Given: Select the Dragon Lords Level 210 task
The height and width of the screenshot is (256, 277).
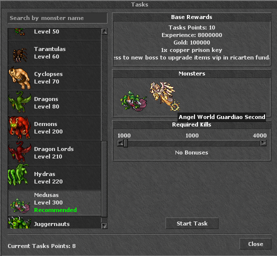Looking at the screenshot, I should click(54, 153).
